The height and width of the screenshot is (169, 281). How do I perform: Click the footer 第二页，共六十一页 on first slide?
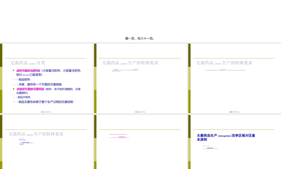point(46,112)
